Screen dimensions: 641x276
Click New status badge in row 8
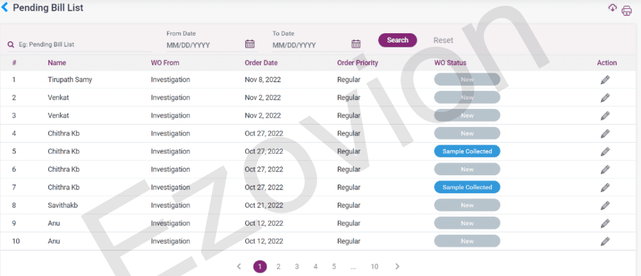pos(467,205)
